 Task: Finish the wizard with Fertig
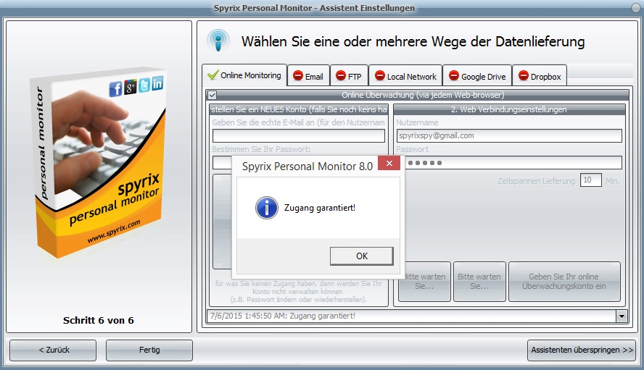pos(149,350)
